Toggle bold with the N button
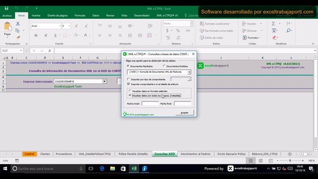The width and height of the screenshot is (318, 179). (x=36, y=35)
